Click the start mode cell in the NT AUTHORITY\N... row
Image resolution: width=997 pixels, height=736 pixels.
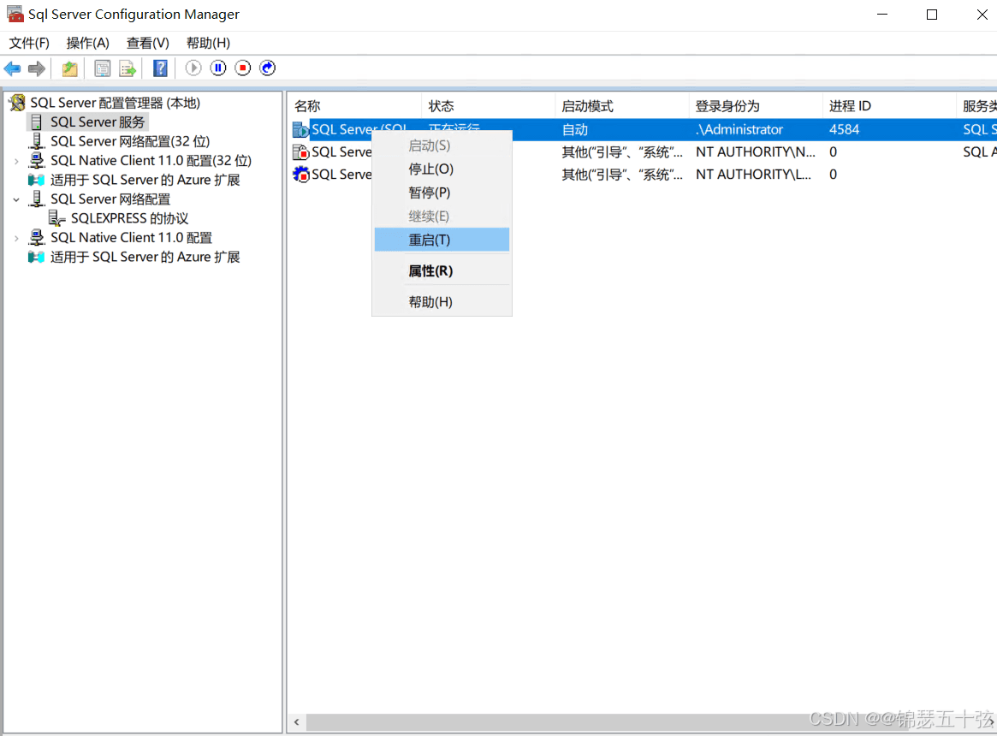coord(622,152)
